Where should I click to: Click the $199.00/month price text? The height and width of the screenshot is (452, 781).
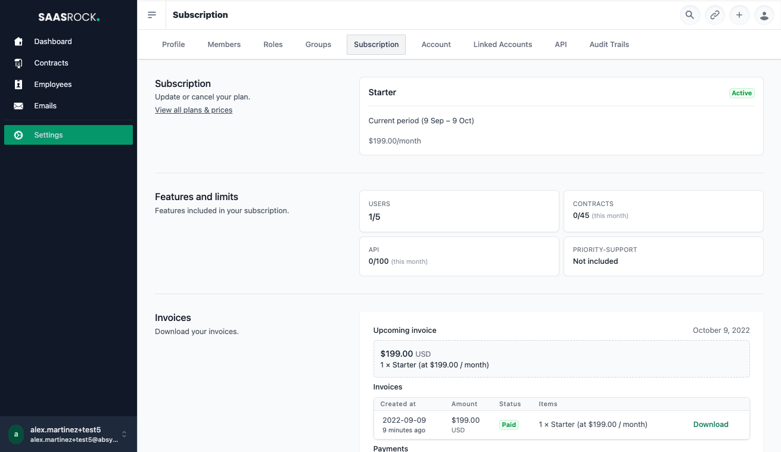395,141
